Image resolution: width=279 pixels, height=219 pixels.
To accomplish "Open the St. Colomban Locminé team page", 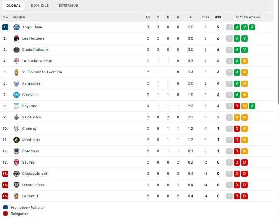I will point(42,72).
